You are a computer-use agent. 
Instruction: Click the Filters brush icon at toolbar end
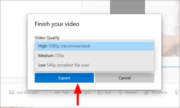pyautogui.click(x=177, y=92)
